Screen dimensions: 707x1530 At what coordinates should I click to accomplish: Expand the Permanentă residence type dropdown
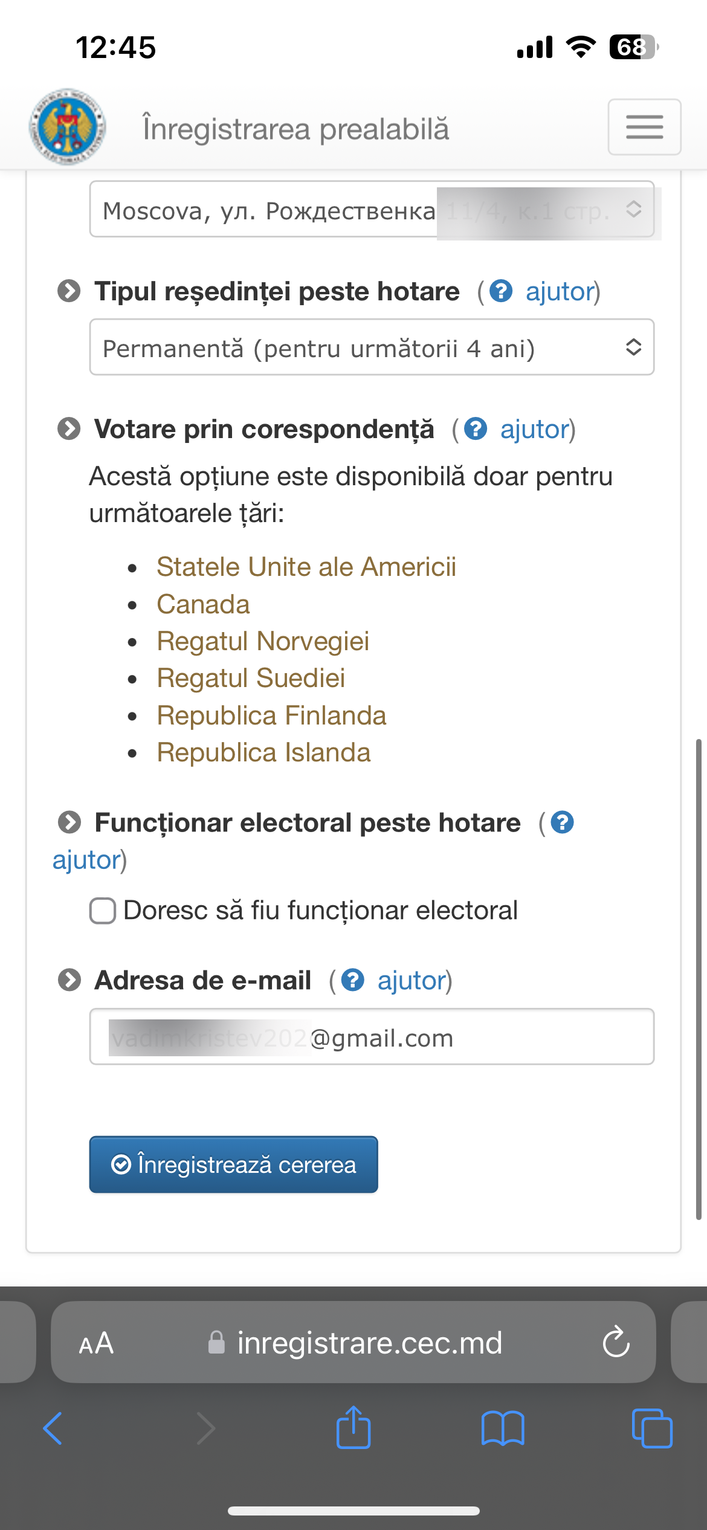(x=372, y=347)
